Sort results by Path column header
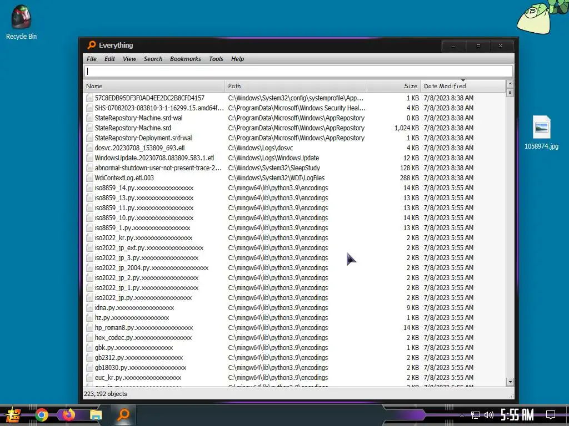This screenshot has height=426, width=569. point(296,86)
